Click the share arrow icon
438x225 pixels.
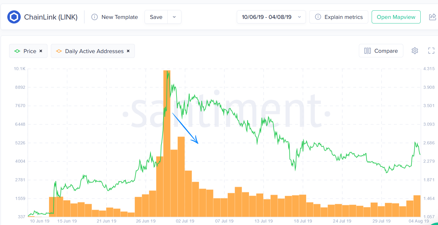(432, 17)
